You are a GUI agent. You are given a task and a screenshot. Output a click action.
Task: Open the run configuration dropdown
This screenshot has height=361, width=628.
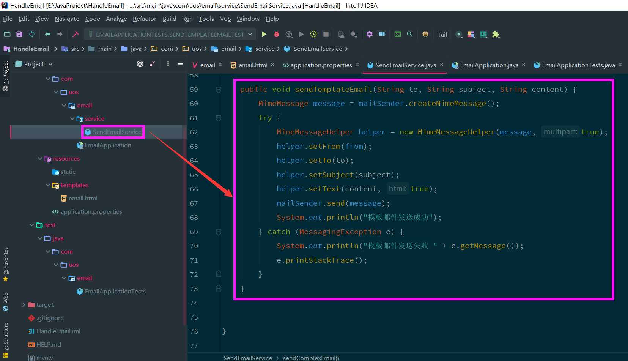tap(170, 35)
